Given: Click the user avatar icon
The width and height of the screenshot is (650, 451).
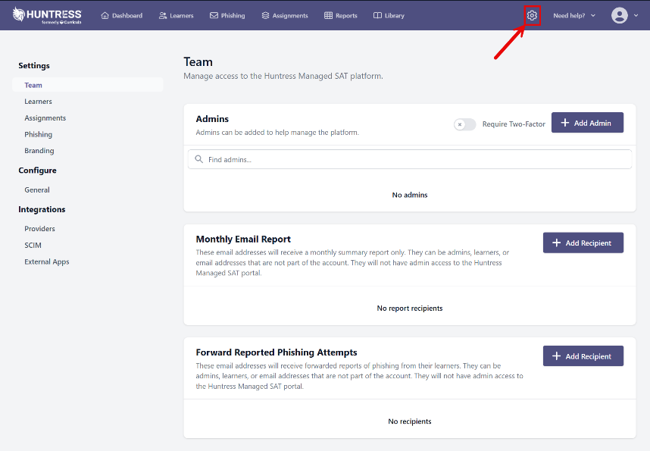Looking at the screenshot, I should (x=620, y=15).
